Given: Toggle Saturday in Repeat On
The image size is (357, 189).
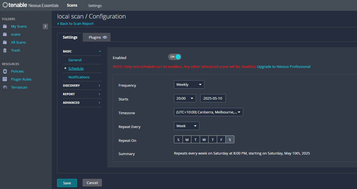Looking at the screenshot, I should pos(230,140).
